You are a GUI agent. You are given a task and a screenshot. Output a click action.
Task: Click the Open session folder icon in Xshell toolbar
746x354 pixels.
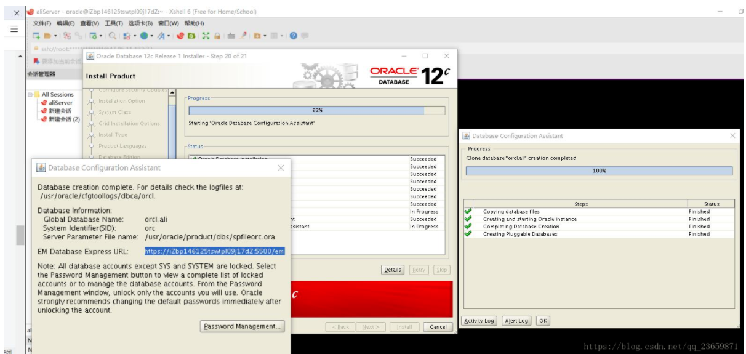47,36
